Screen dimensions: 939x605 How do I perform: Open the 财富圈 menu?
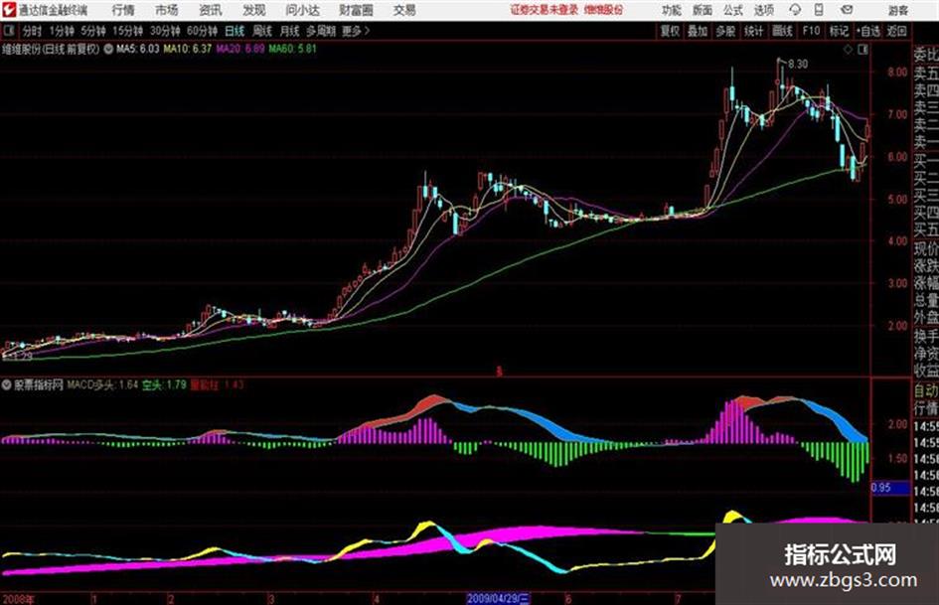[x=356, y=10]
